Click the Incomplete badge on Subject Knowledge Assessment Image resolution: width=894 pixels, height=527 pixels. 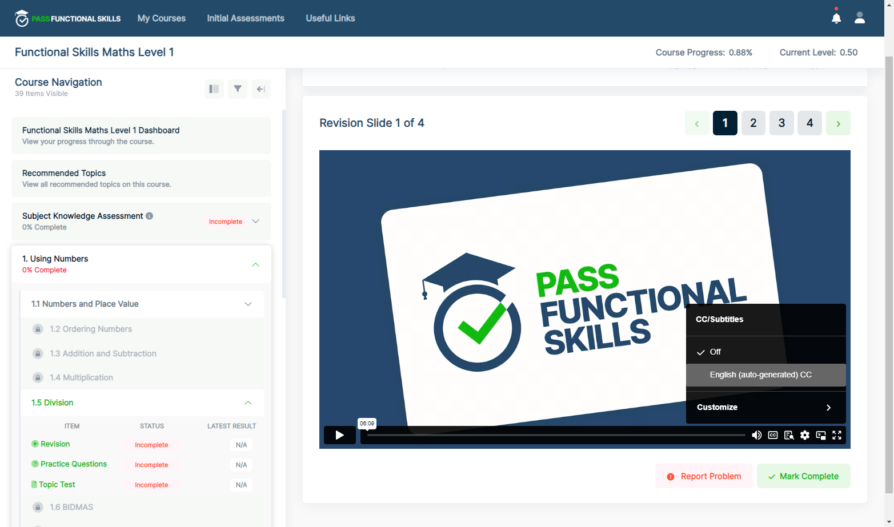(x=226, y=222)
